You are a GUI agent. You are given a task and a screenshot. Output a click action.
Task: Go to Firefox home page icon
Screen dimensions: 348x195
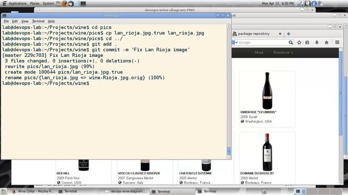[x=326, y=42]
